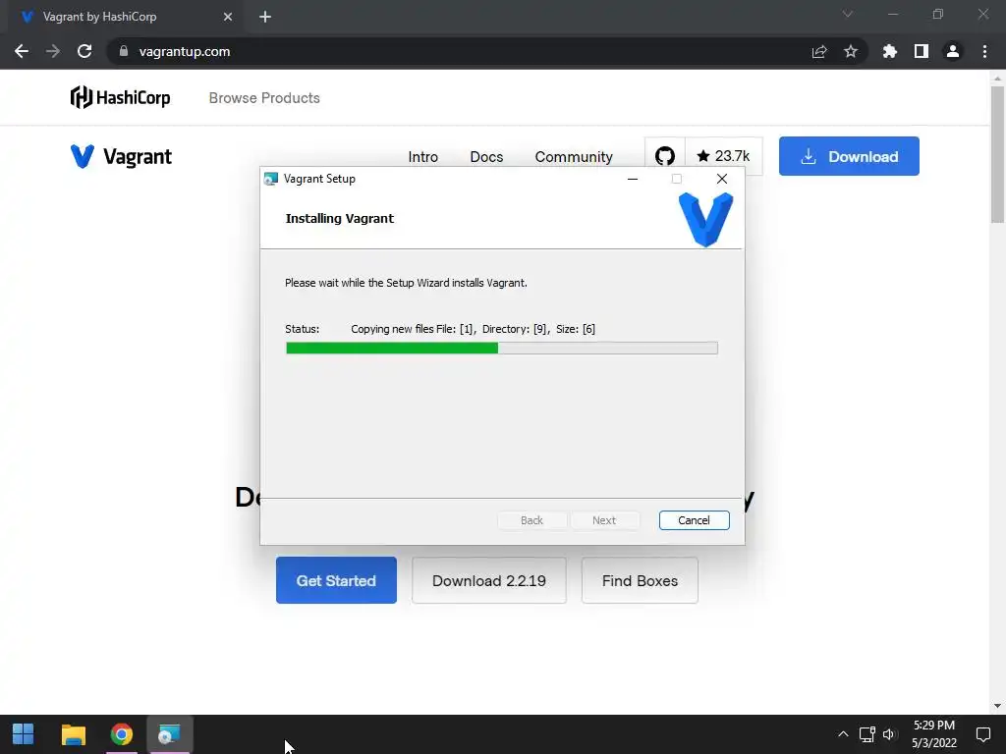Open the clock showing 5:29 PM
Viewport: 1006px width, 754px height.
934,734
